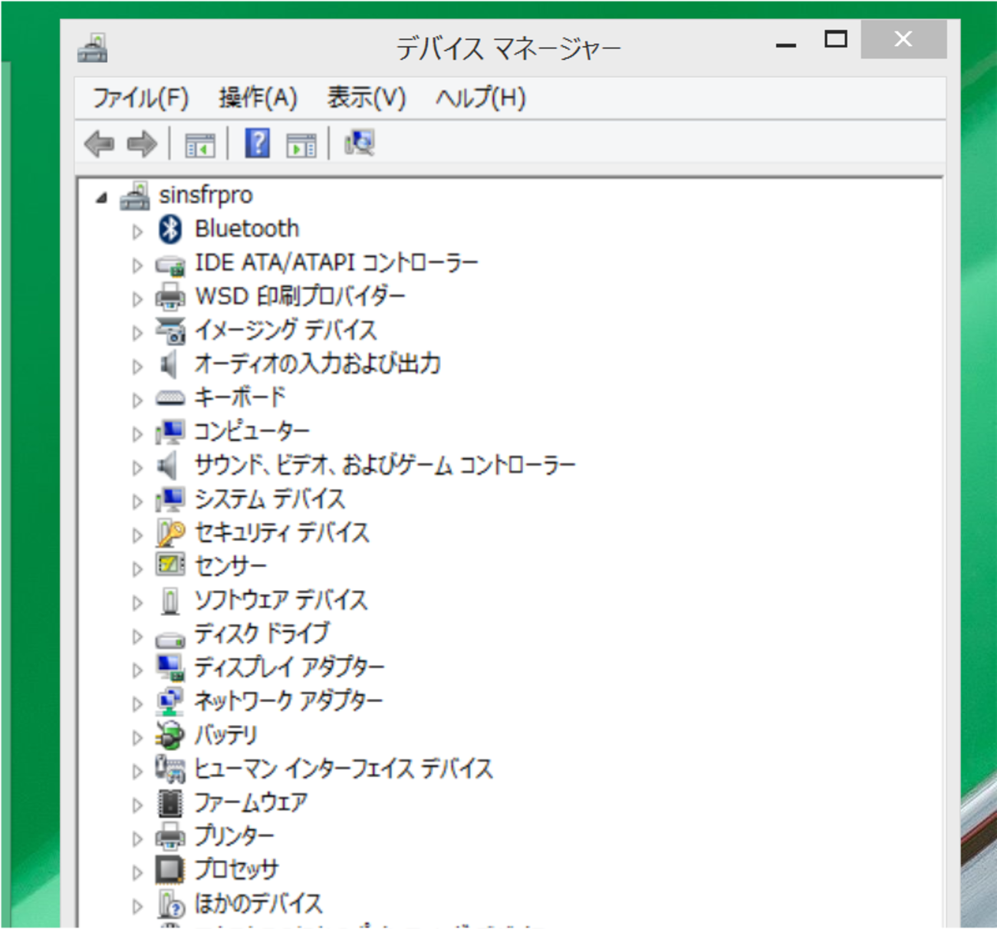Screen dimensions: 997x929
Task: Click the Device Manager title bar icon
Action: 93,48
